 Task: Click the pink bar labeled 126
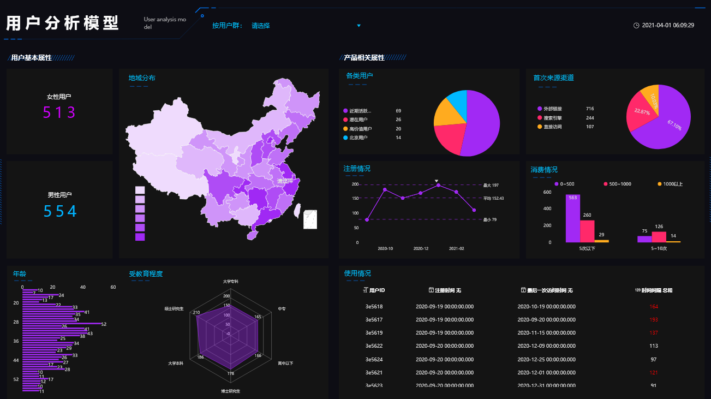(x=659, y=237)
